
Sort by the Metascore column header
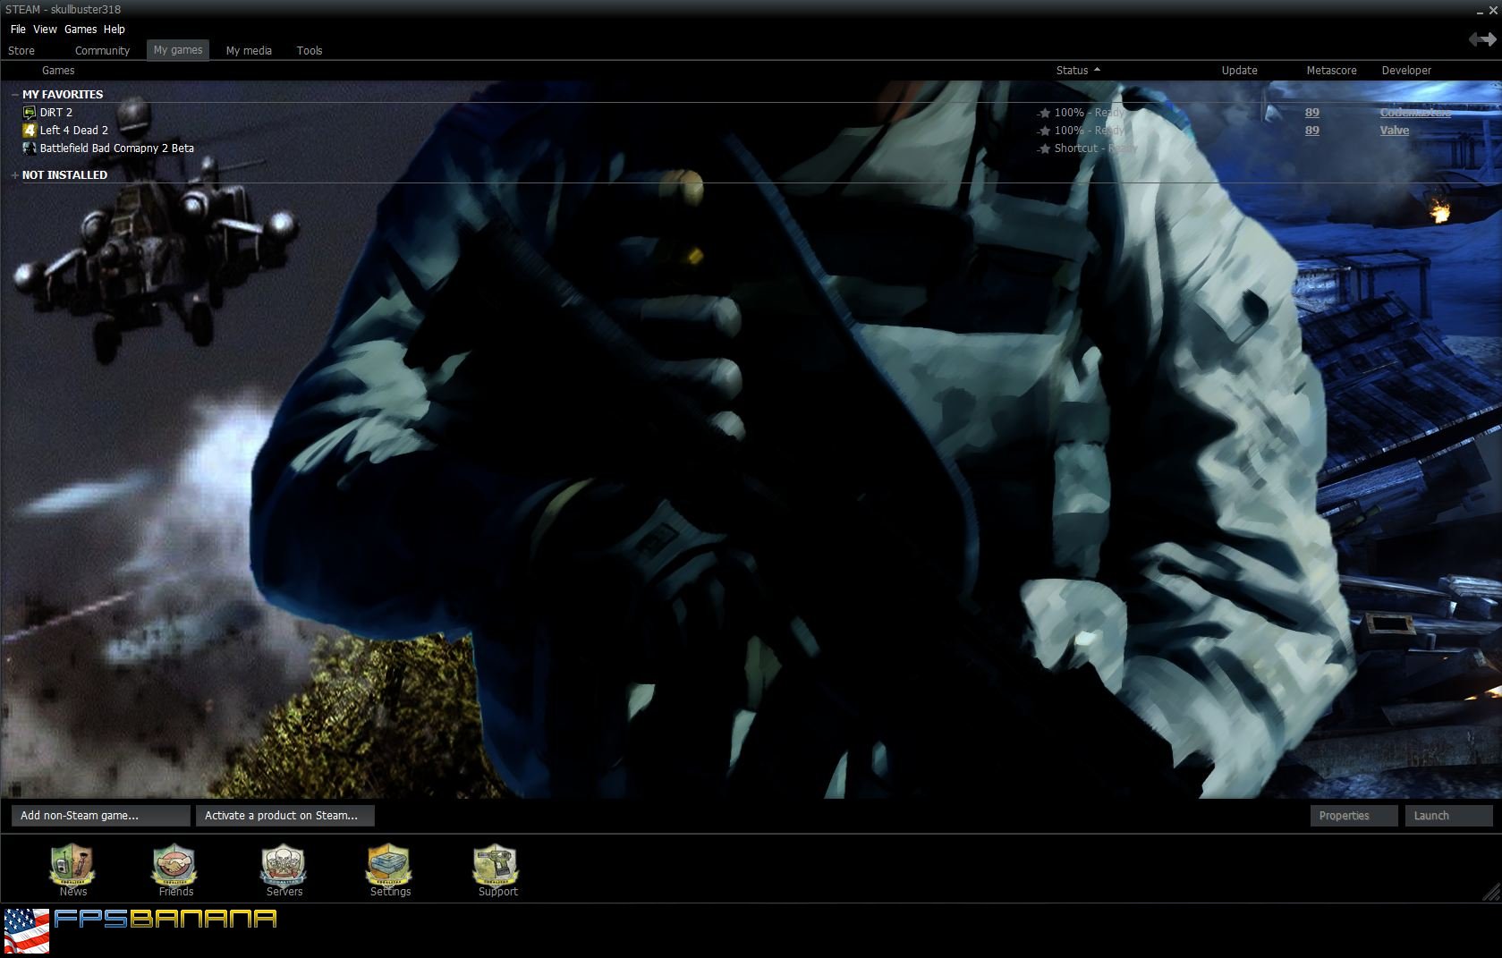[1331, 71]
